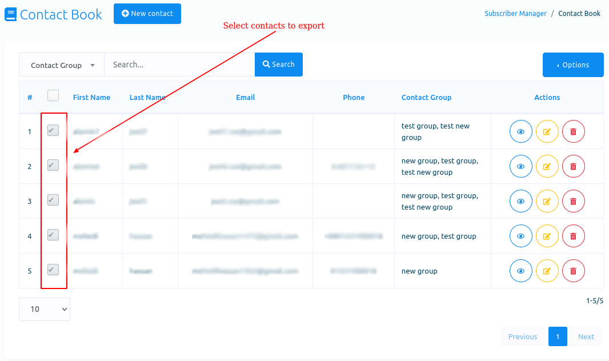Image resolution: width=609 pixels, height=361 pixels.
Task: Go to the Previous page
Action: 523,336
